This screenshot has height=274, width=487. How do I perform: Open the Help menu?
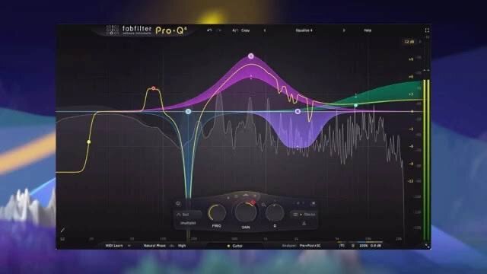tap(368, 30)
